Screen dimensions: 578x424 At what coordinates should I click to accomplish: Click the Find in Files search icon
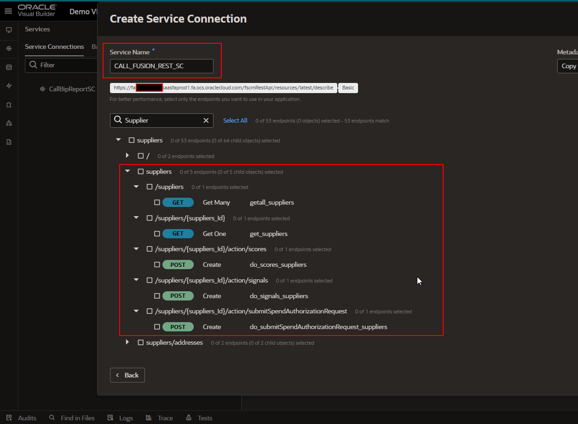[52, 418]
